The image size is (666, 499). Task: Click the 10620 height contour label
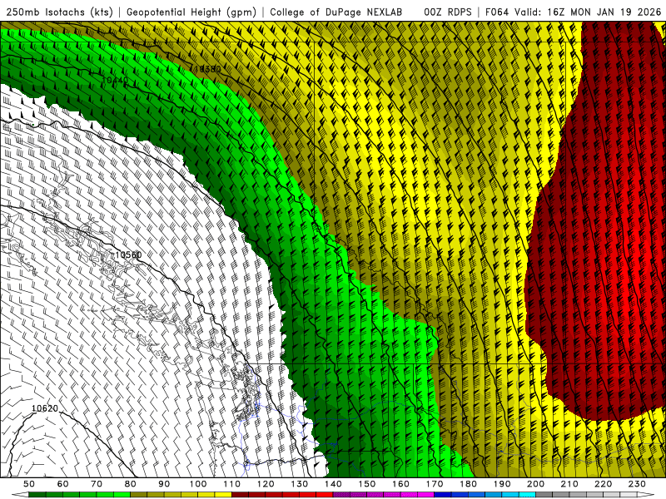pos(45,408)
